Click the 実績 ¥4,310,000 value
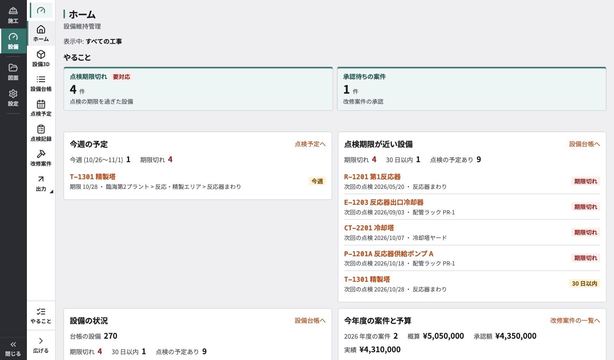The image size is (614, 360). [x=373, y=350]
